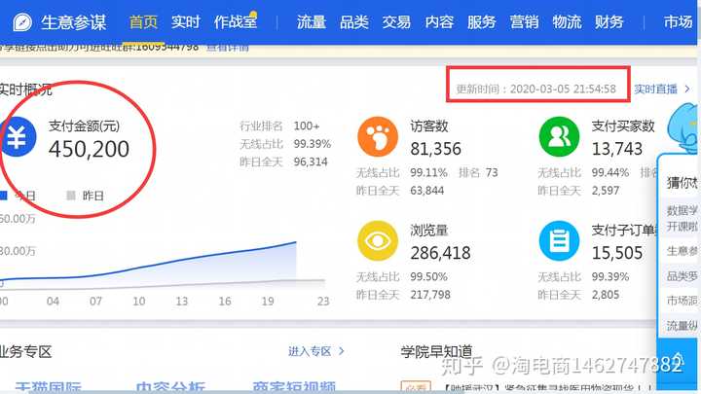Click the 23 hour axis label
Image resolution: width=701 pixels, height=394 pixels.
coord(323,301)
